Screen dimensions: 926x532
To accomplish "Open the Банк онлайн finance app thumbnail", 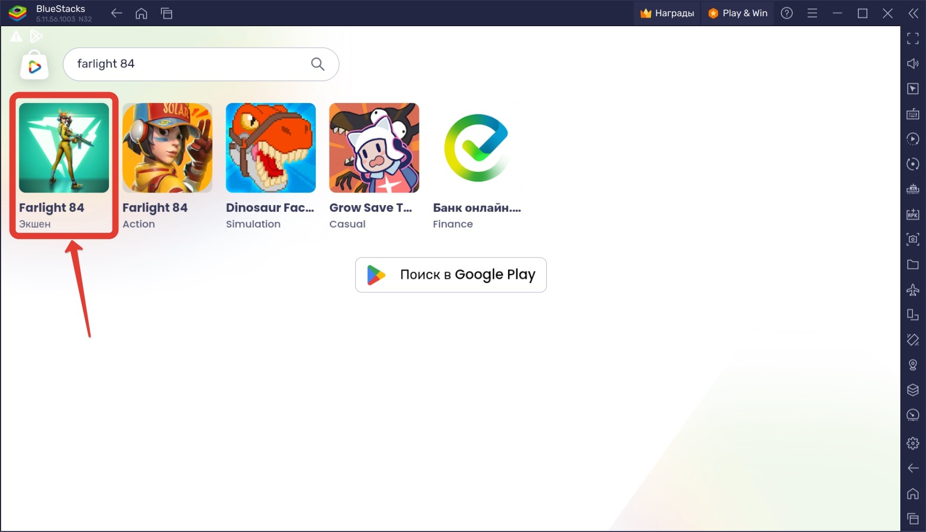I will (x=478, y=148).
